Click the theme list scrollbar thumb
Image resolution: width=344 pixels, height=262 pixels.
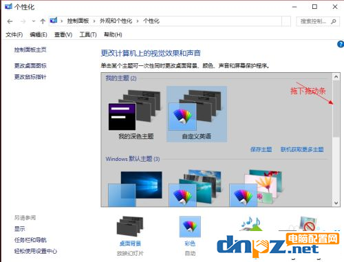point(336,109)
